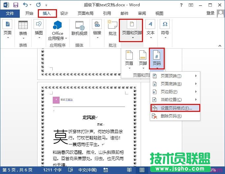Click the Save icon in quick access toolbar
The height and width of the screenshot is (174, 225).
click(15, 5)
